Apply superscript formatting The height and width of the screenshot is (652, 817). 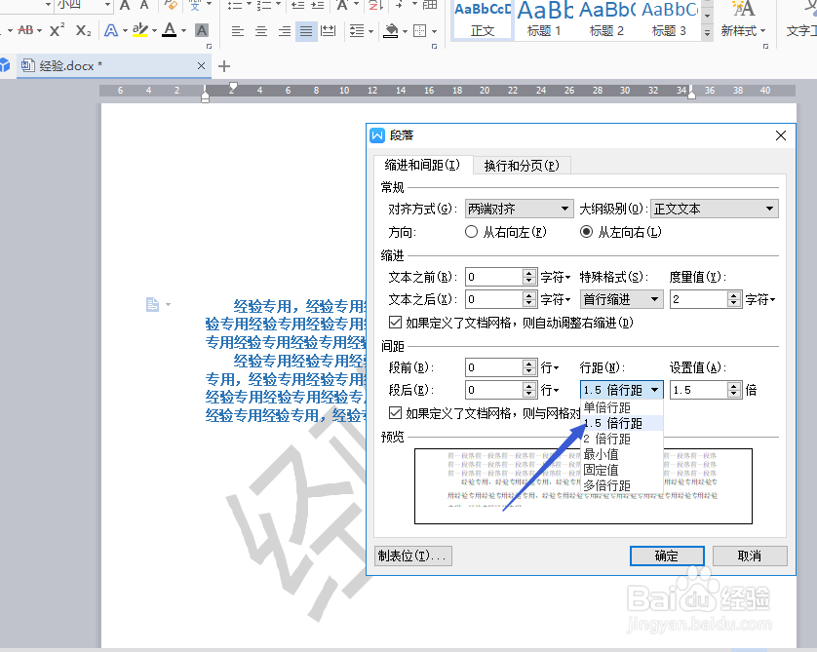(x=57, y=30)
